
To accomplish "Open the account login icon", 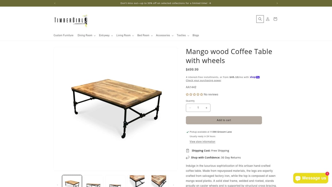I will click(268, 19).
